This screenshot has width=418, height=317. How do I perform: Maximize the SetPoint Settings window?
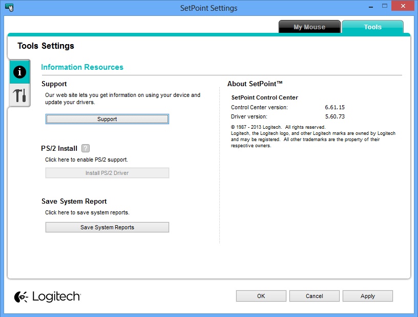[384, 6]
